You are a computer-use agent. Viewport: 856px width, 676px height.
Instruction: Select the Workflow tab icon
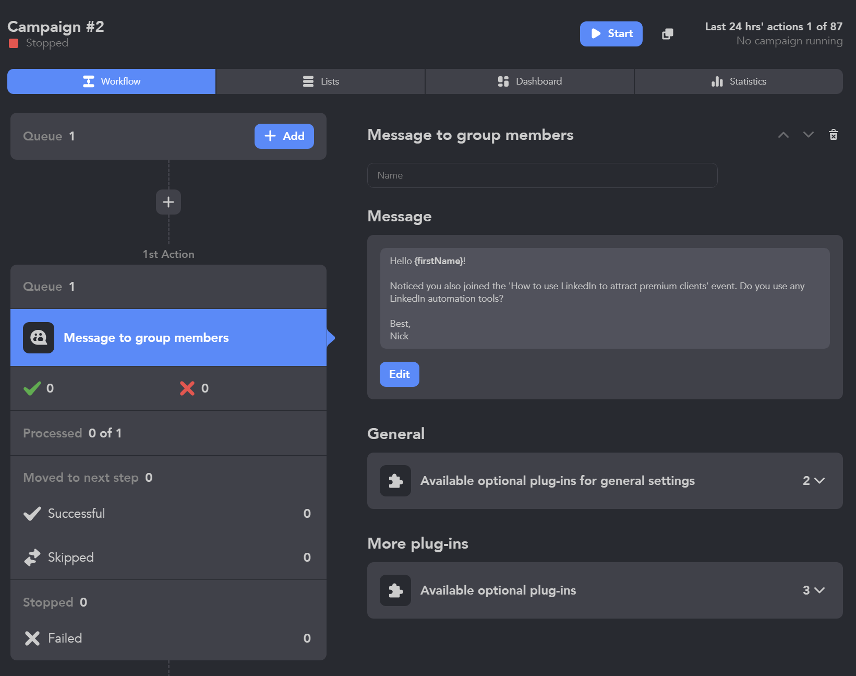coord(89,81)
